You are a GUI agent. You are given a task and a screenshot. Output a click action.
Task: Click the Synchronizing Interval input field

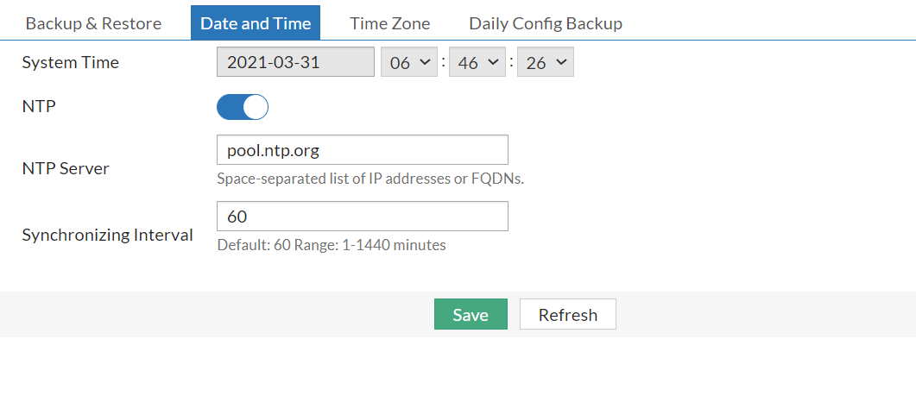pyautogui.click(x=362, y=217)
